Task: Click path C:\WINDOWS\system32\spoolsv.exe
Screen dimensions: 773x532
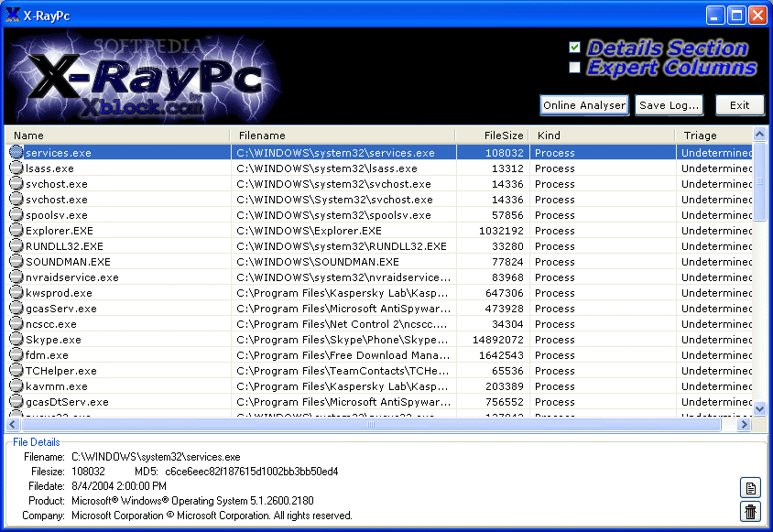Action: (x=333, y=215)
